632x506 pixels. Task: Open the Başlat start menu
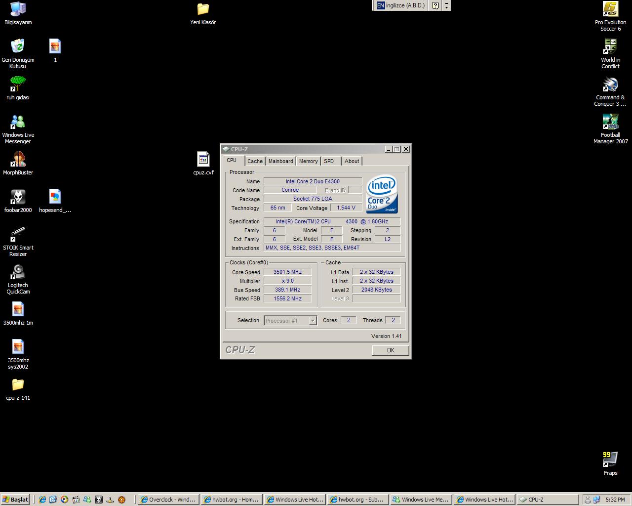[x=15, y=500]
